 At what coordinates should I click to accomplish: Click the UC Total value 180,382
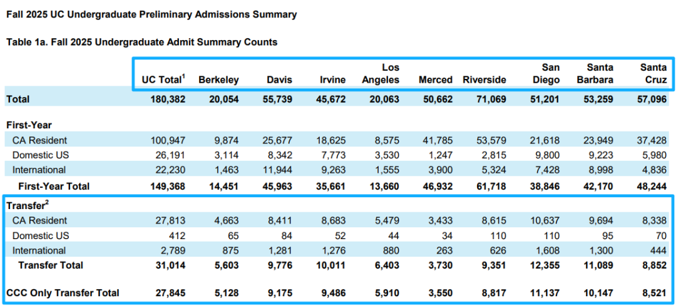pyautogui.click(x=167, y=99)
